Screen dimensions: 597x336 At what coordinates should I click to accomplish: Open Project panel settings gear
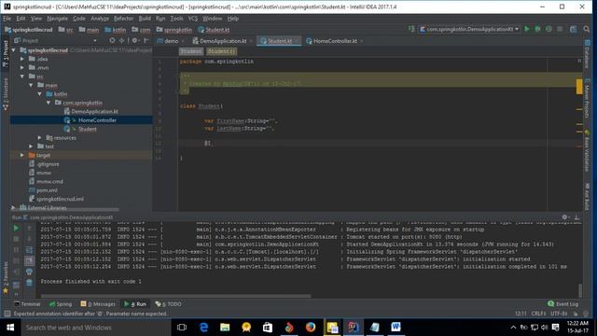[x=134, y=40]
